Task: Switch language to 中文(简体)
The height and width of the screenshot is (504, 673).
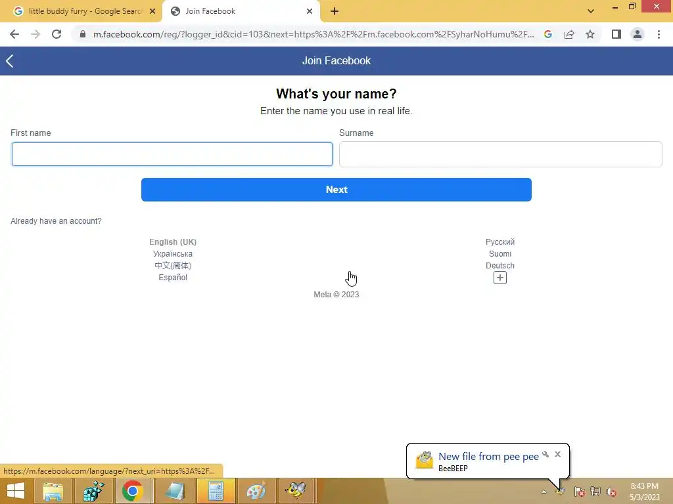Action: (x=173, y=266)
